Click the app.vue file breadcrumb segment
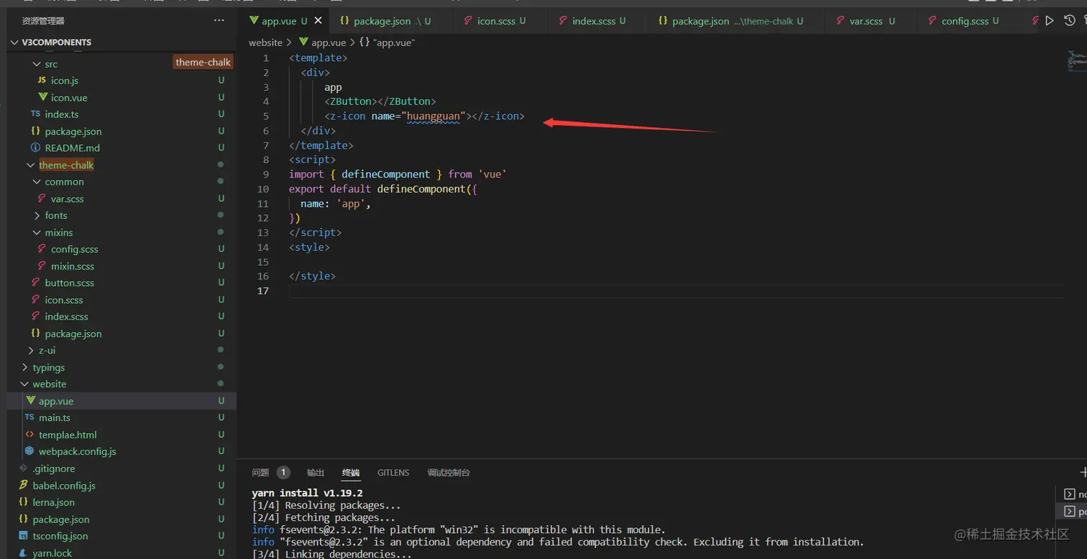This screenshot has width=1087, height=559. coord(329,42)
